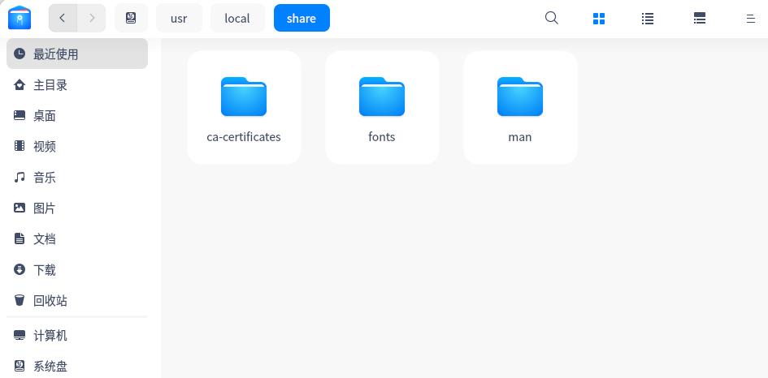768x378 pixels.
Task: Open the usr breadcrumb segment
Action: click(x=179, y=18)
